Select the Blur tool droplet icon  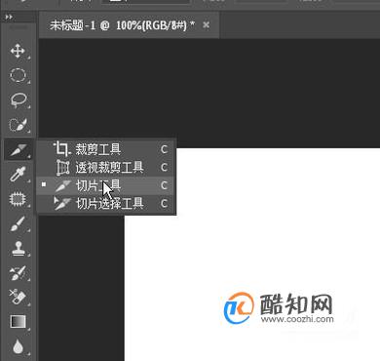19,346
